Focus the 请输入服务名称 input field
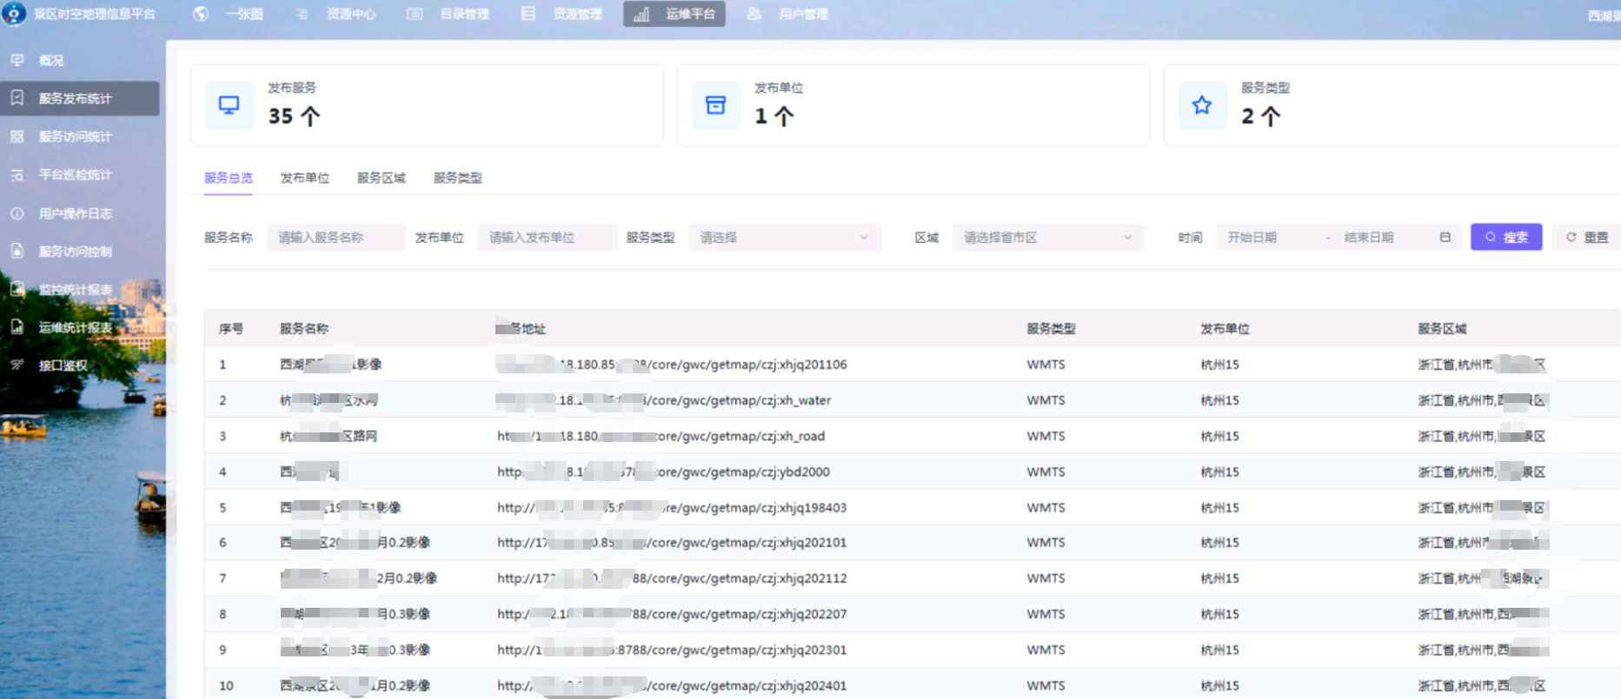Image resolution: width=1621 pixels, height=699 pixels. click(x=336, y=237)
